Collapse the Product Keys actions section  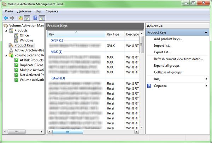206,32
